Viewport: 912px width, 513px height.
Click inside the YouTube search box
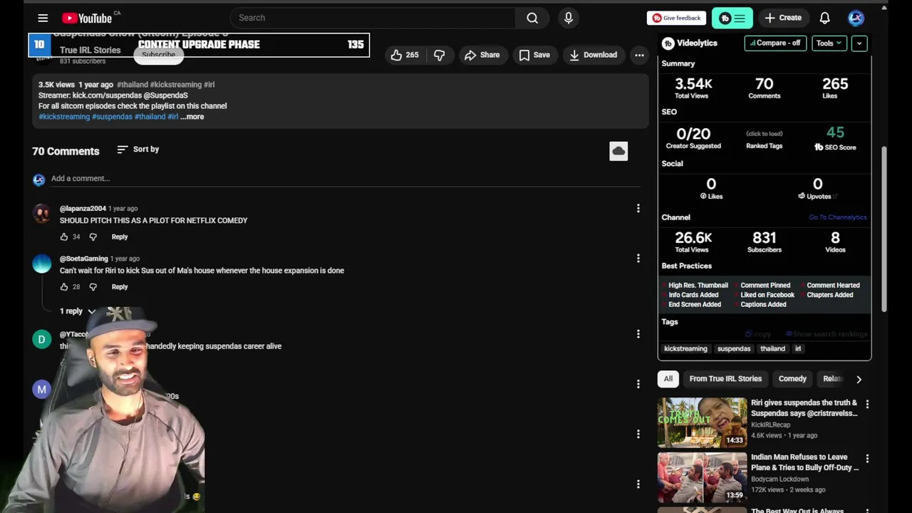(x=373, y=18)
